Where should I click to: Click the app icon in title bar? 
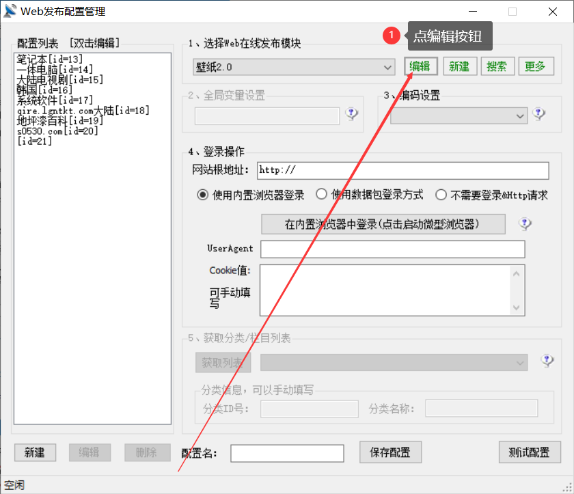pyautogui.click(x=10, y=12)
